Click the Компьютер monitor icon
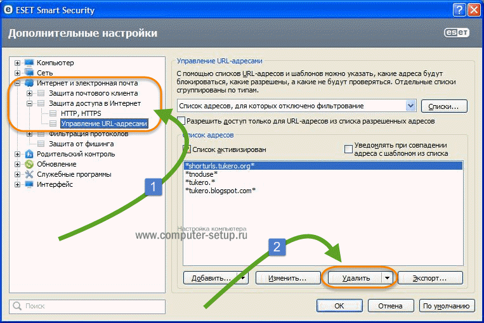Viewport: 484px width, 323px height. coord(29,63)
